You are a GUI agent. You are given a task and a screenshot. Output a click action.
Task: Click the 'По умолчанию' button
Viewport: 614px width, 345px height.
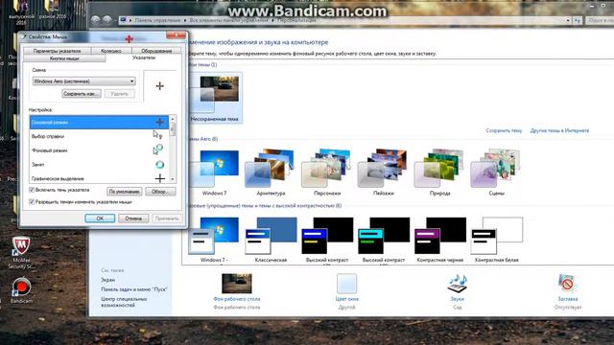pyautogui.click(x=124, y=192)
